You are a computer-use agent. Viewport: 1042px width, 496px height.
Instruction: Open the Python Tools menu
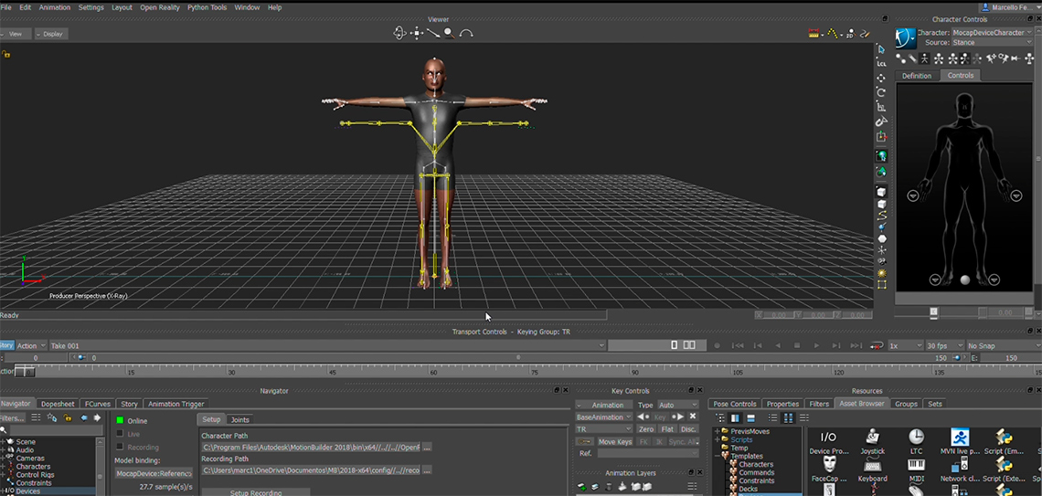207,7
